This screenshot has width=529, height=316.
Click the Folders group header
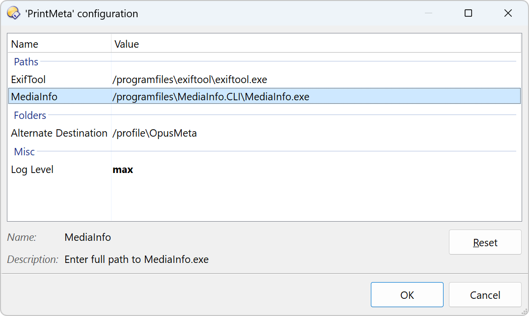point(30,115)
